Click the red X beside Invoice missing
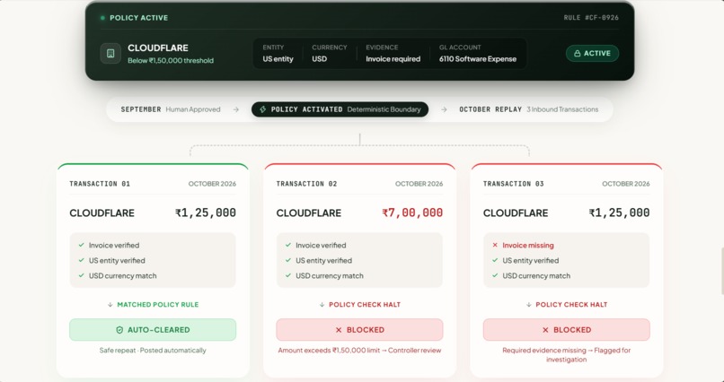The height and width of the screenshot is (382, 724). pyautogui.click(x=495, y=245)
